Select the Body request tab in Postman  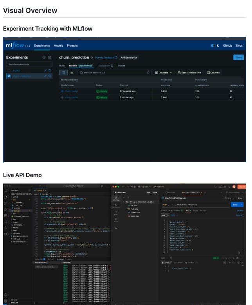(x=188, y=210)
